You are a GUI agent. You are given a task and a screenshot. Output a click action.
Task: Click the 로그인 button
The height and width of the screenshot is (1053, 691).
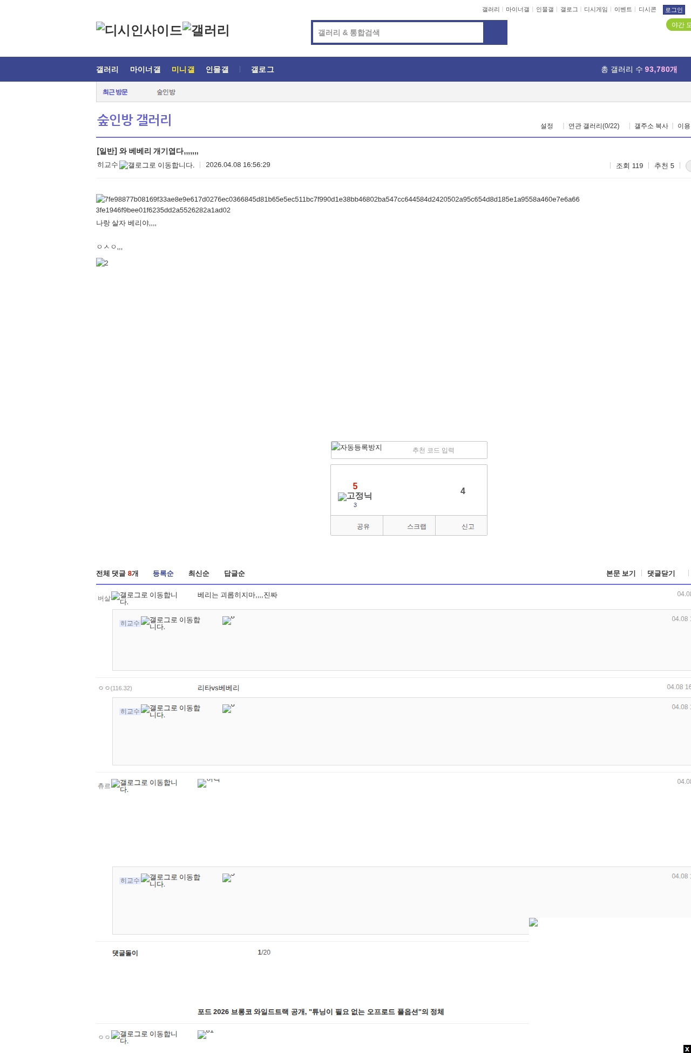coord(674,10)
